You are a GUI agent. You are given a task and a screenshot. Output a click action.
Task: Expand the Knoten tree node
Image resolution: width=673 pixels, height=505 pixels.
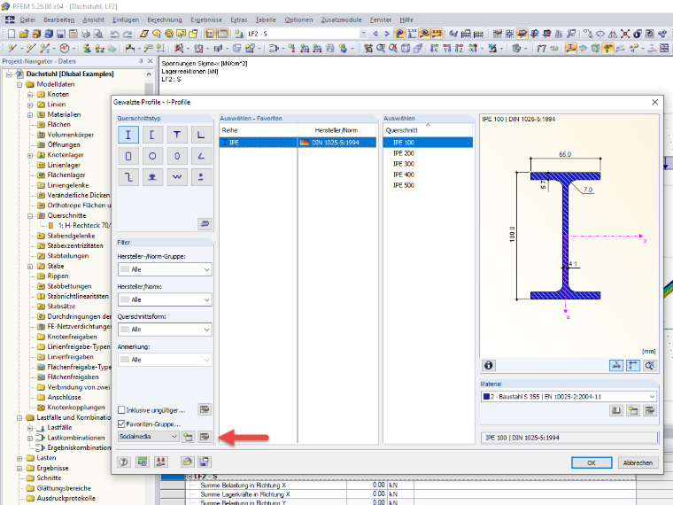pos(30,95)
